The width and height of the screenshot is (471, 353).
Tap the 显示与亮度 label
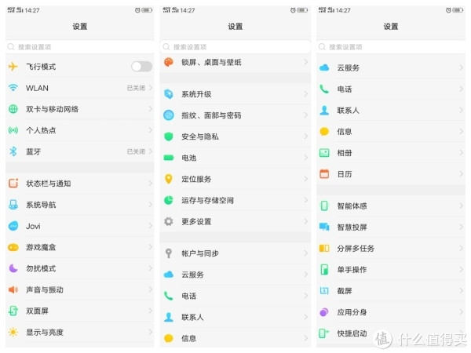coord(45,332)
